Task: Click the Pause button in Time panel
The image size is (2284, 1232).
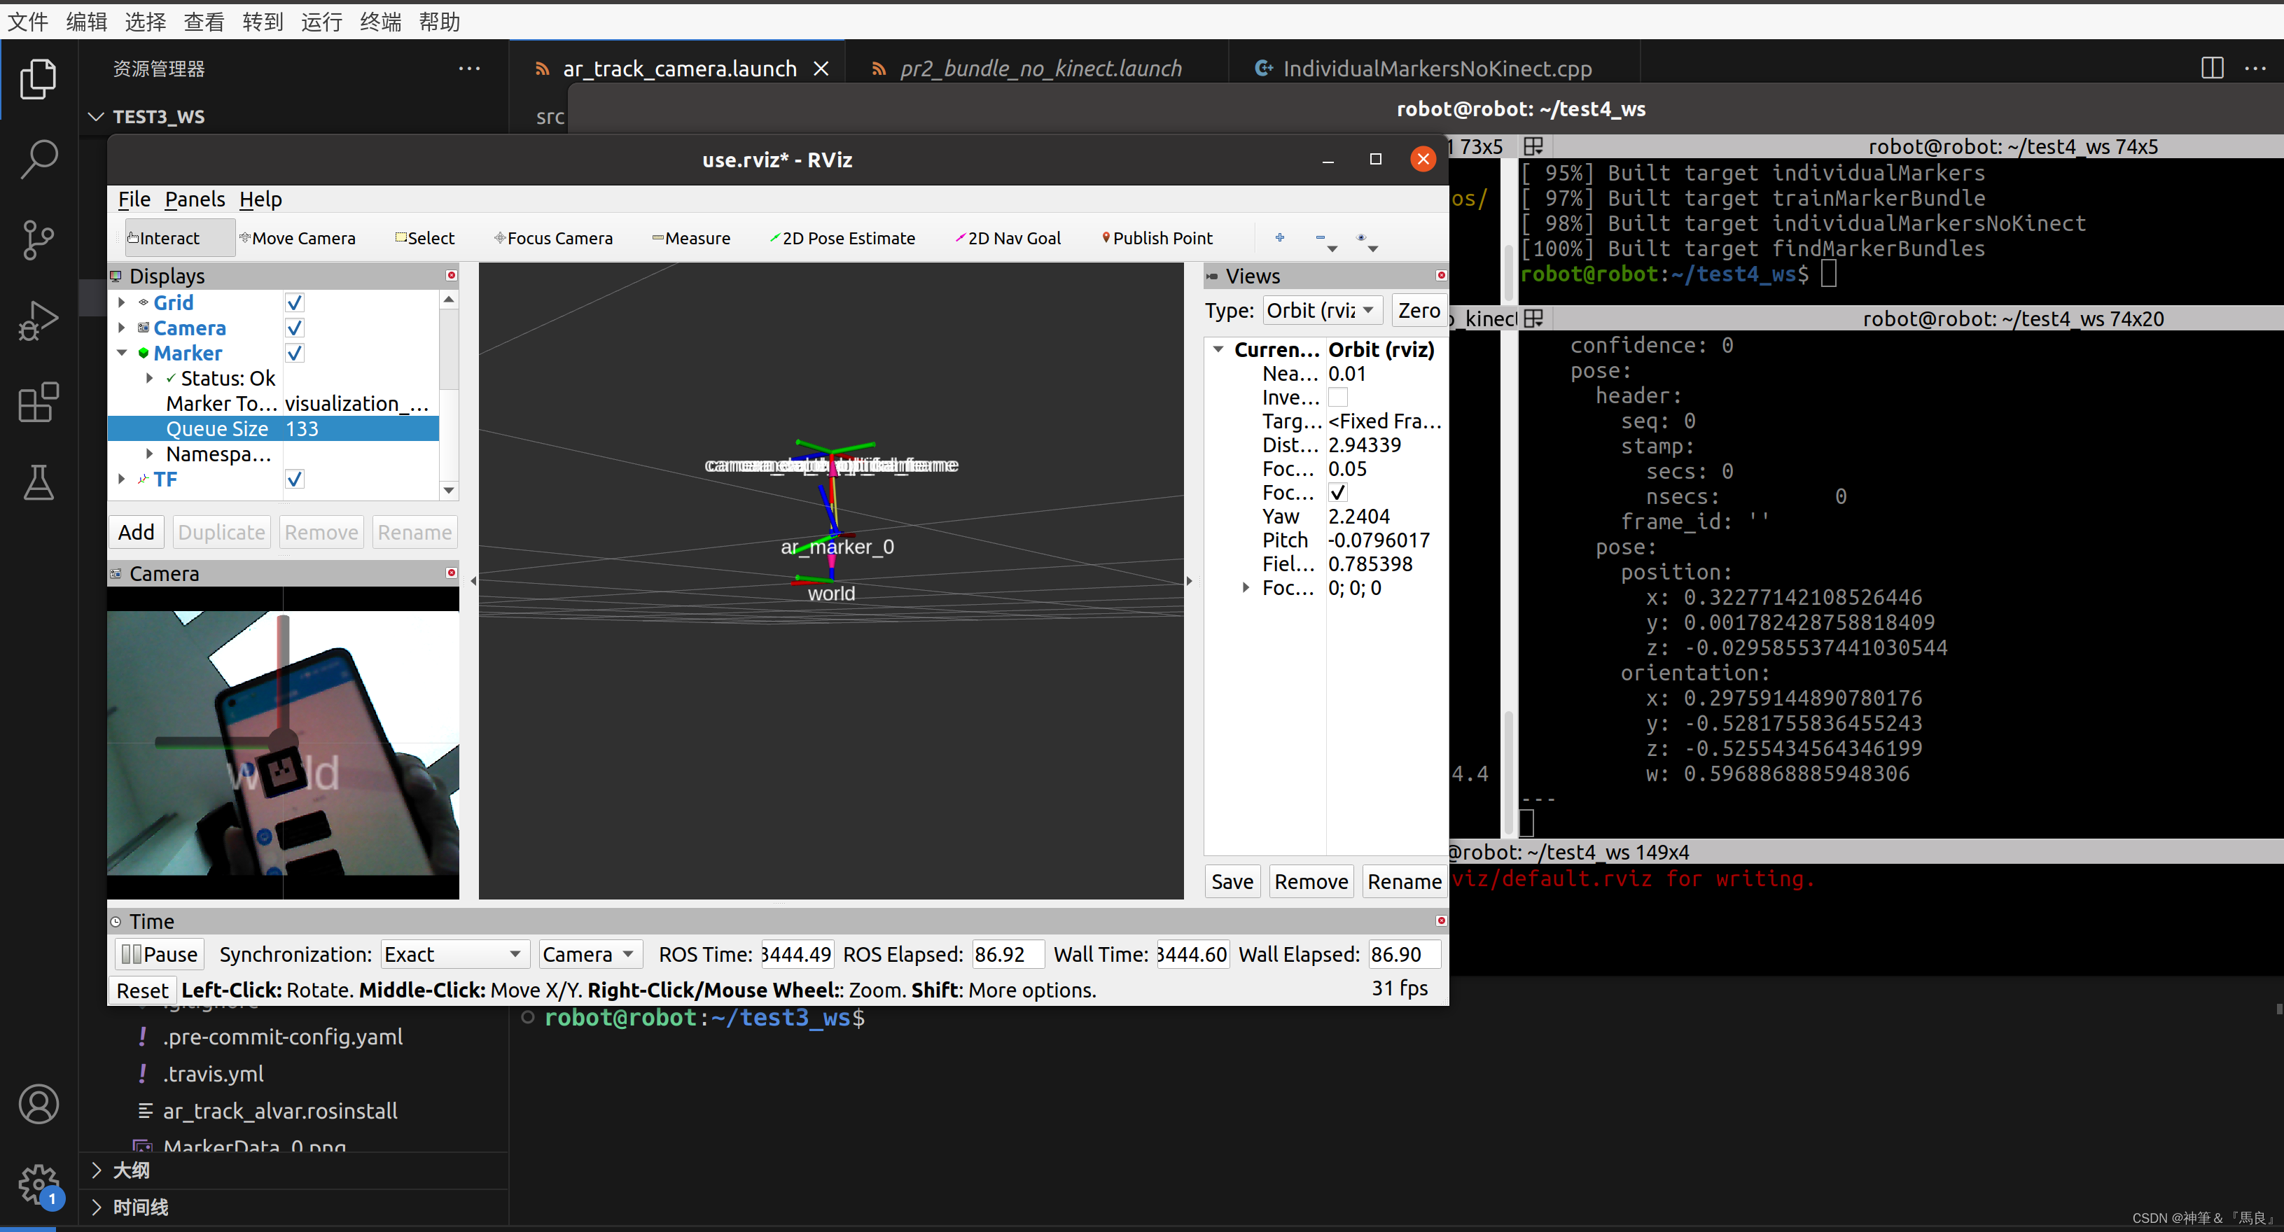Action: click(160, 955)
